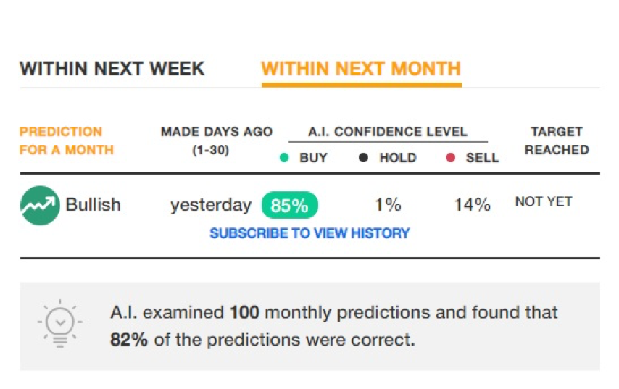Click the Made Days Ago column header
Image resolution: width=619 pixels, height=389 pixels.
tap(216, 141)
